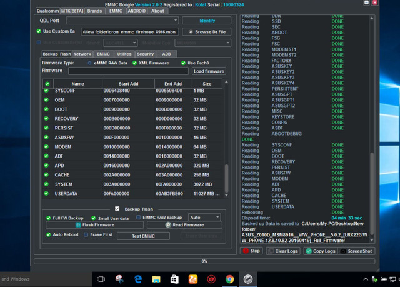Click the Firmware path input field
Screen dimensions: 400x287
pyautogui.click(x=128, y=71)
